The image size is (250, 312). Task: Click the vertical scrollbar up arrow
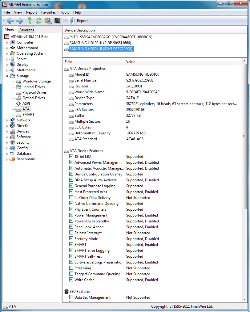[244, 61]
